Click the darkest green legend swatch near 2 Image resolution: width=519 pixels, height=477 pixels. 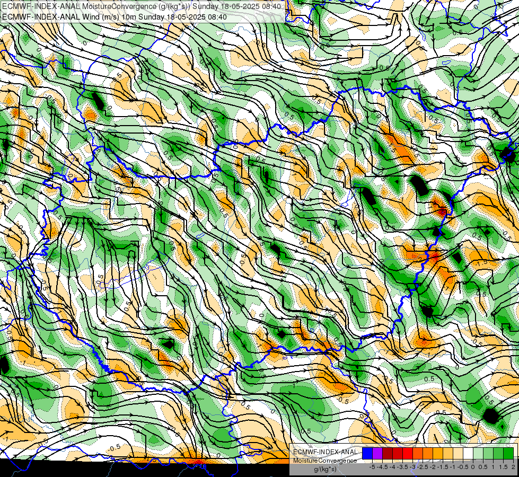coord(508,453)
